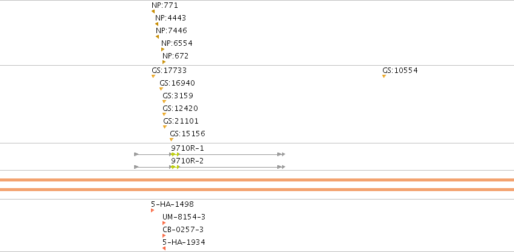
Task: Click the UM-8154-3 feature label
Action: click(184, 217)
